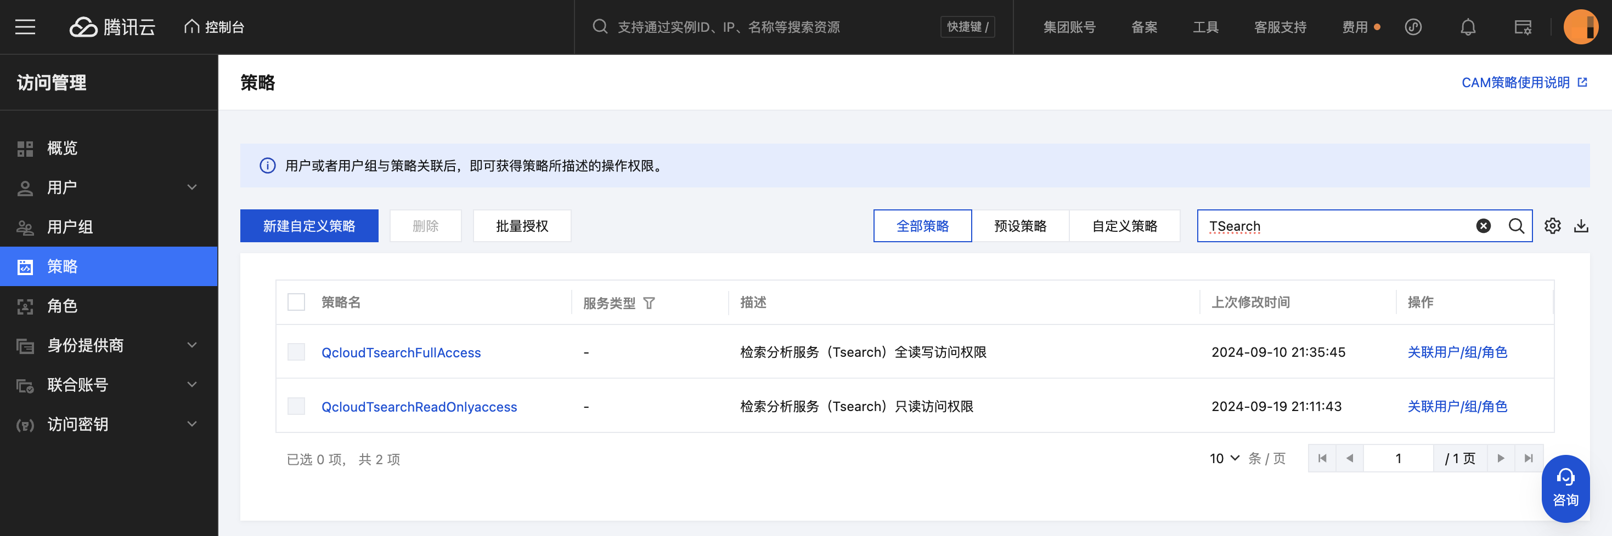Click 新建自定义策略 button

(x=309, y=226)
